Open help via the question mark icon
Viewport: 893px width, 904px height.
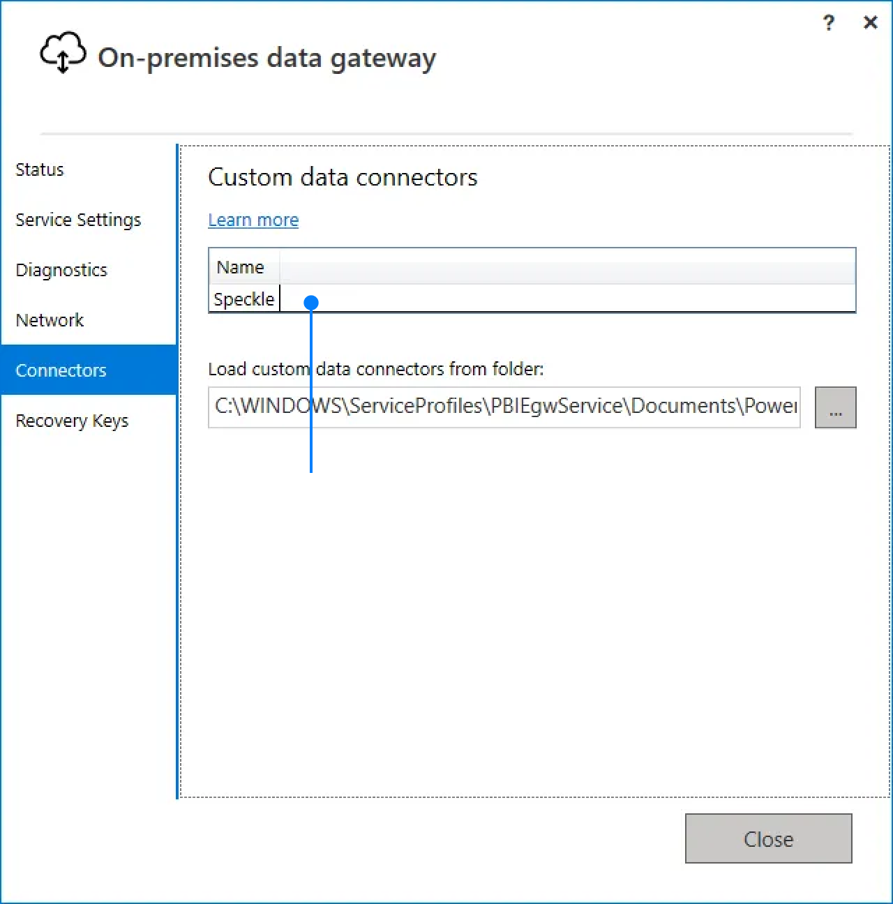pyautogui.click(x=828, y=23)
